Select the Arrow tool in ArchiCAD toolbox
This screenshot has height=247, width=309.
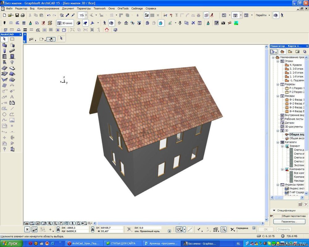coord(5,39)
